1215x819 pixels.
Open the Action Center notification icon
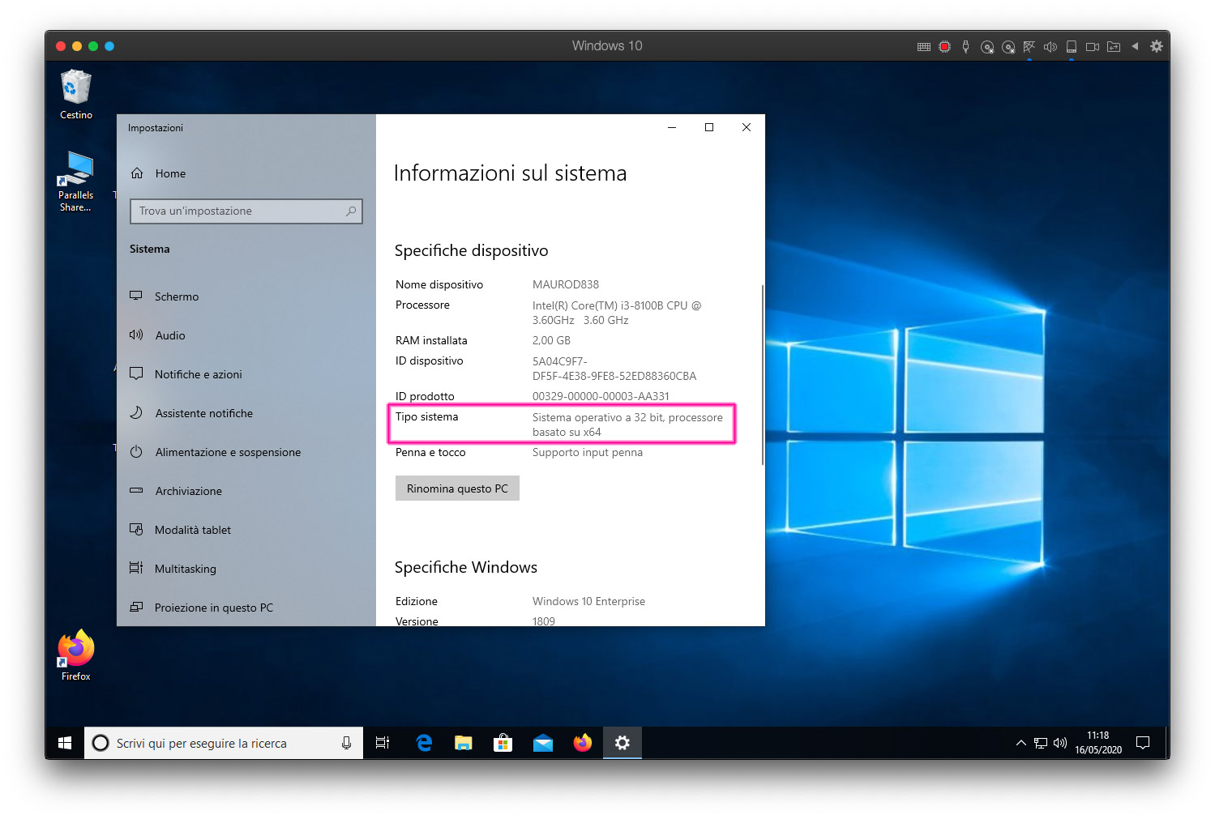click(x=1143, y=743)
